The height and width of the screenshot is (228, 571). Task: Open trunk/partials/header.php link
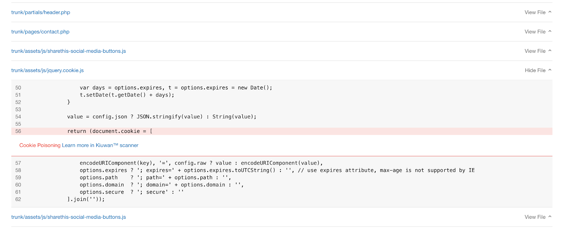(x=41, y=12)
